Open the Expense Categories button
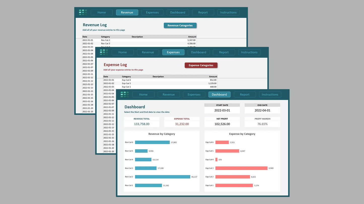Image resolution: width=364 pixels, height=204 pixels. click(201, 65)
